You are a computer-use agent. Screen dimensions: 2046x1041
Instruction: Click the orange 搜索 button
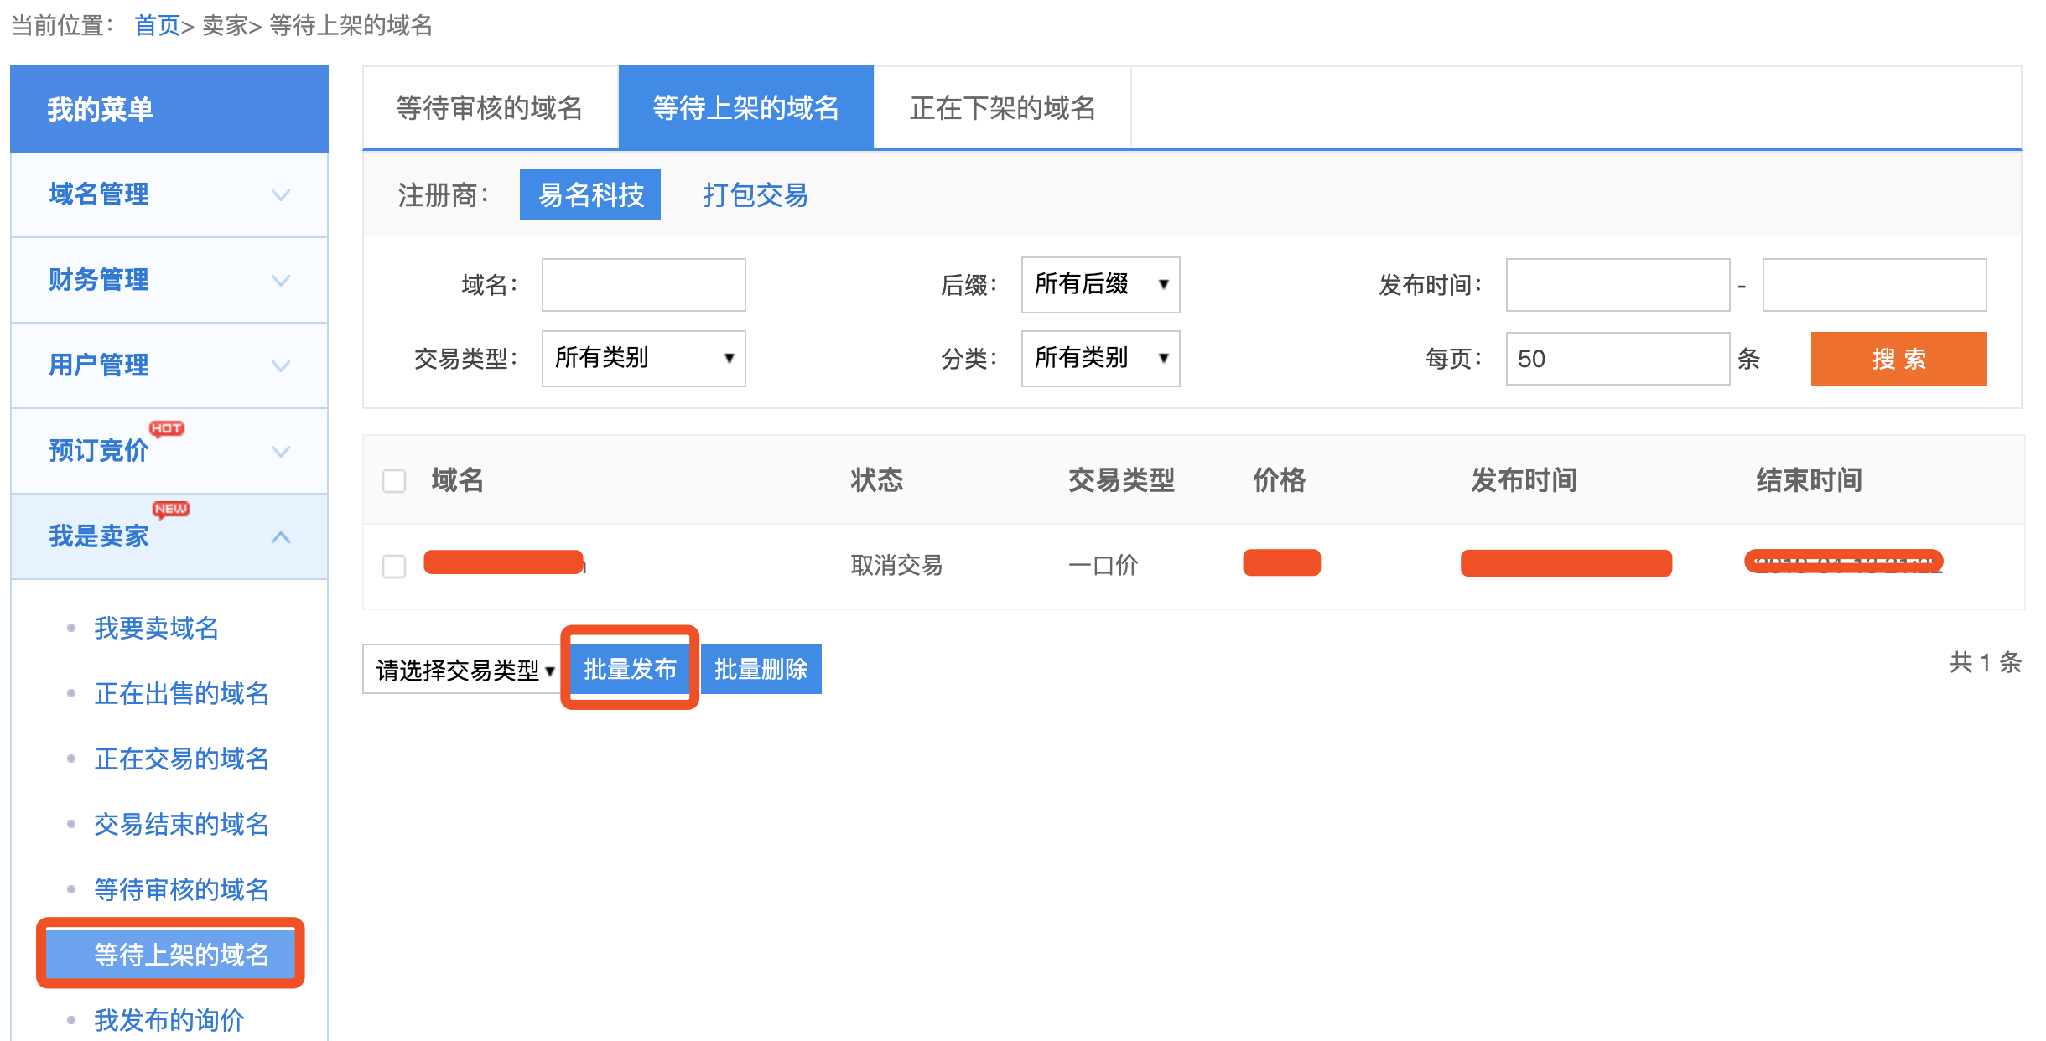pos(1898,359)
